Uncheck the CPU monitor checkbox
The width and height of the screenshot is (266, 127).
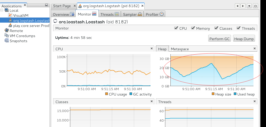point(176,28)
